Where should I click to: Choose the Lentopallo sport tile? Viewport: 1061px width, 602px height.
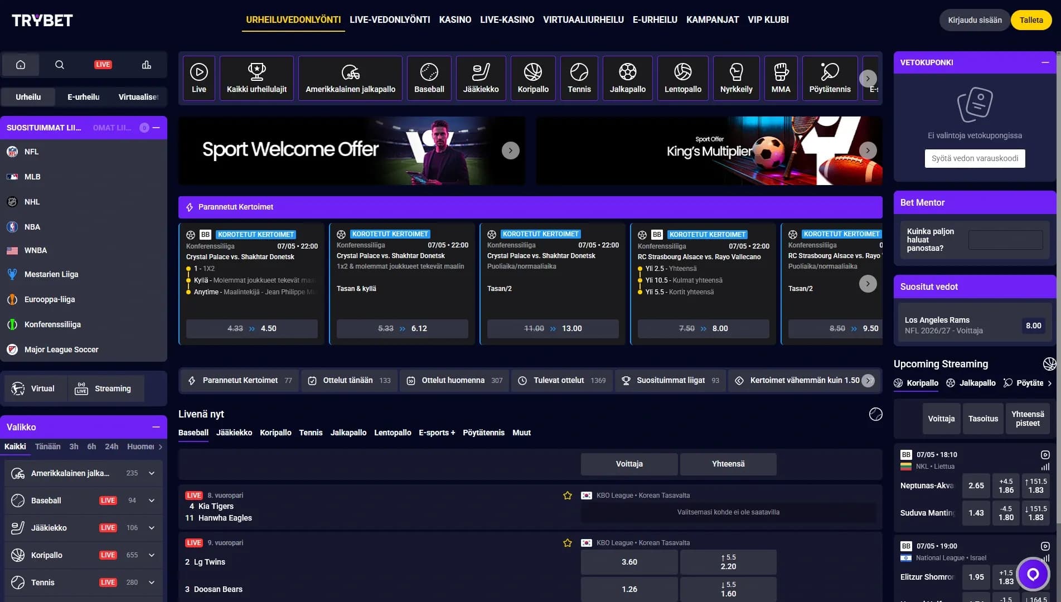coord(683,78)
